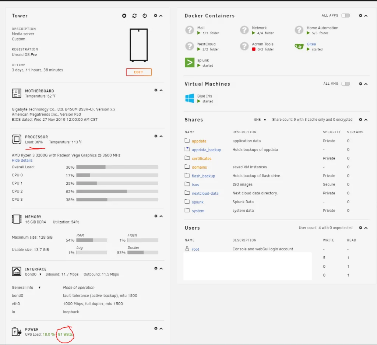Stop the array using the Tower stop icon
The height and width of the screenshot is (345, 377).
pyautogui.click(x=124, y=15)
